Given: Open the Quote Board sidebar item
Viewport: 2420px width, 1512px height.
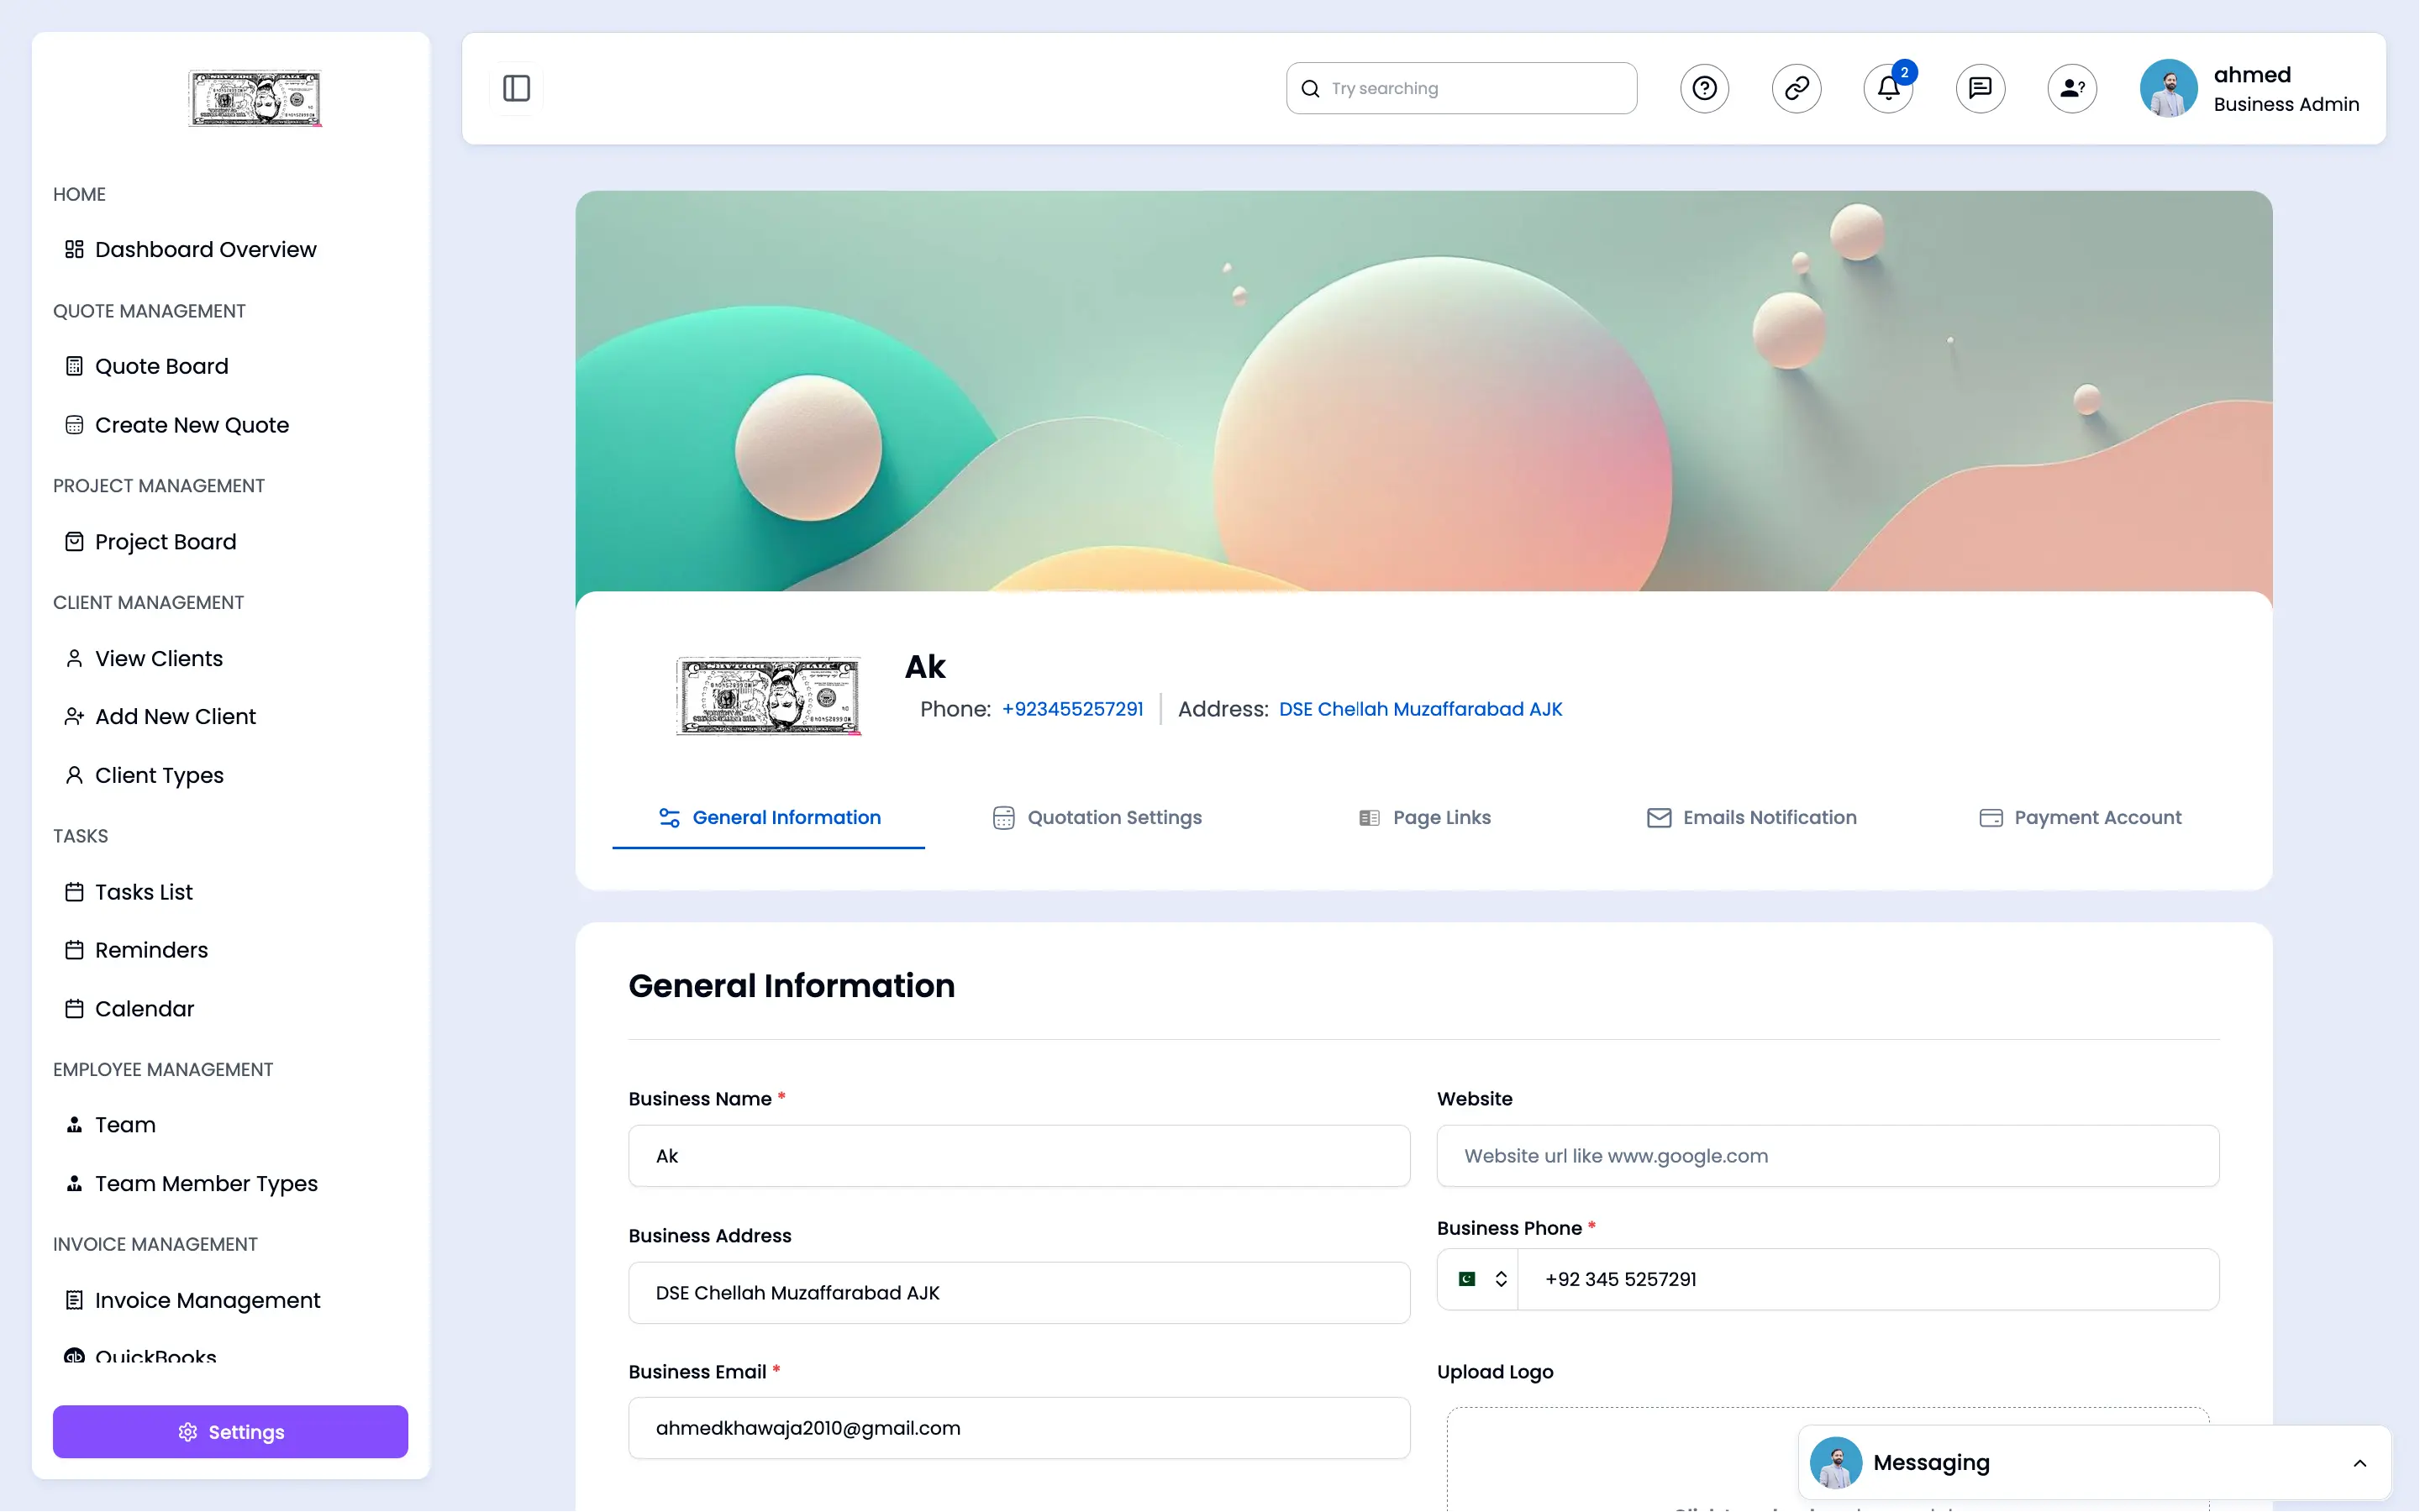Looking at the screenshot, I should [x=161, y=366].
